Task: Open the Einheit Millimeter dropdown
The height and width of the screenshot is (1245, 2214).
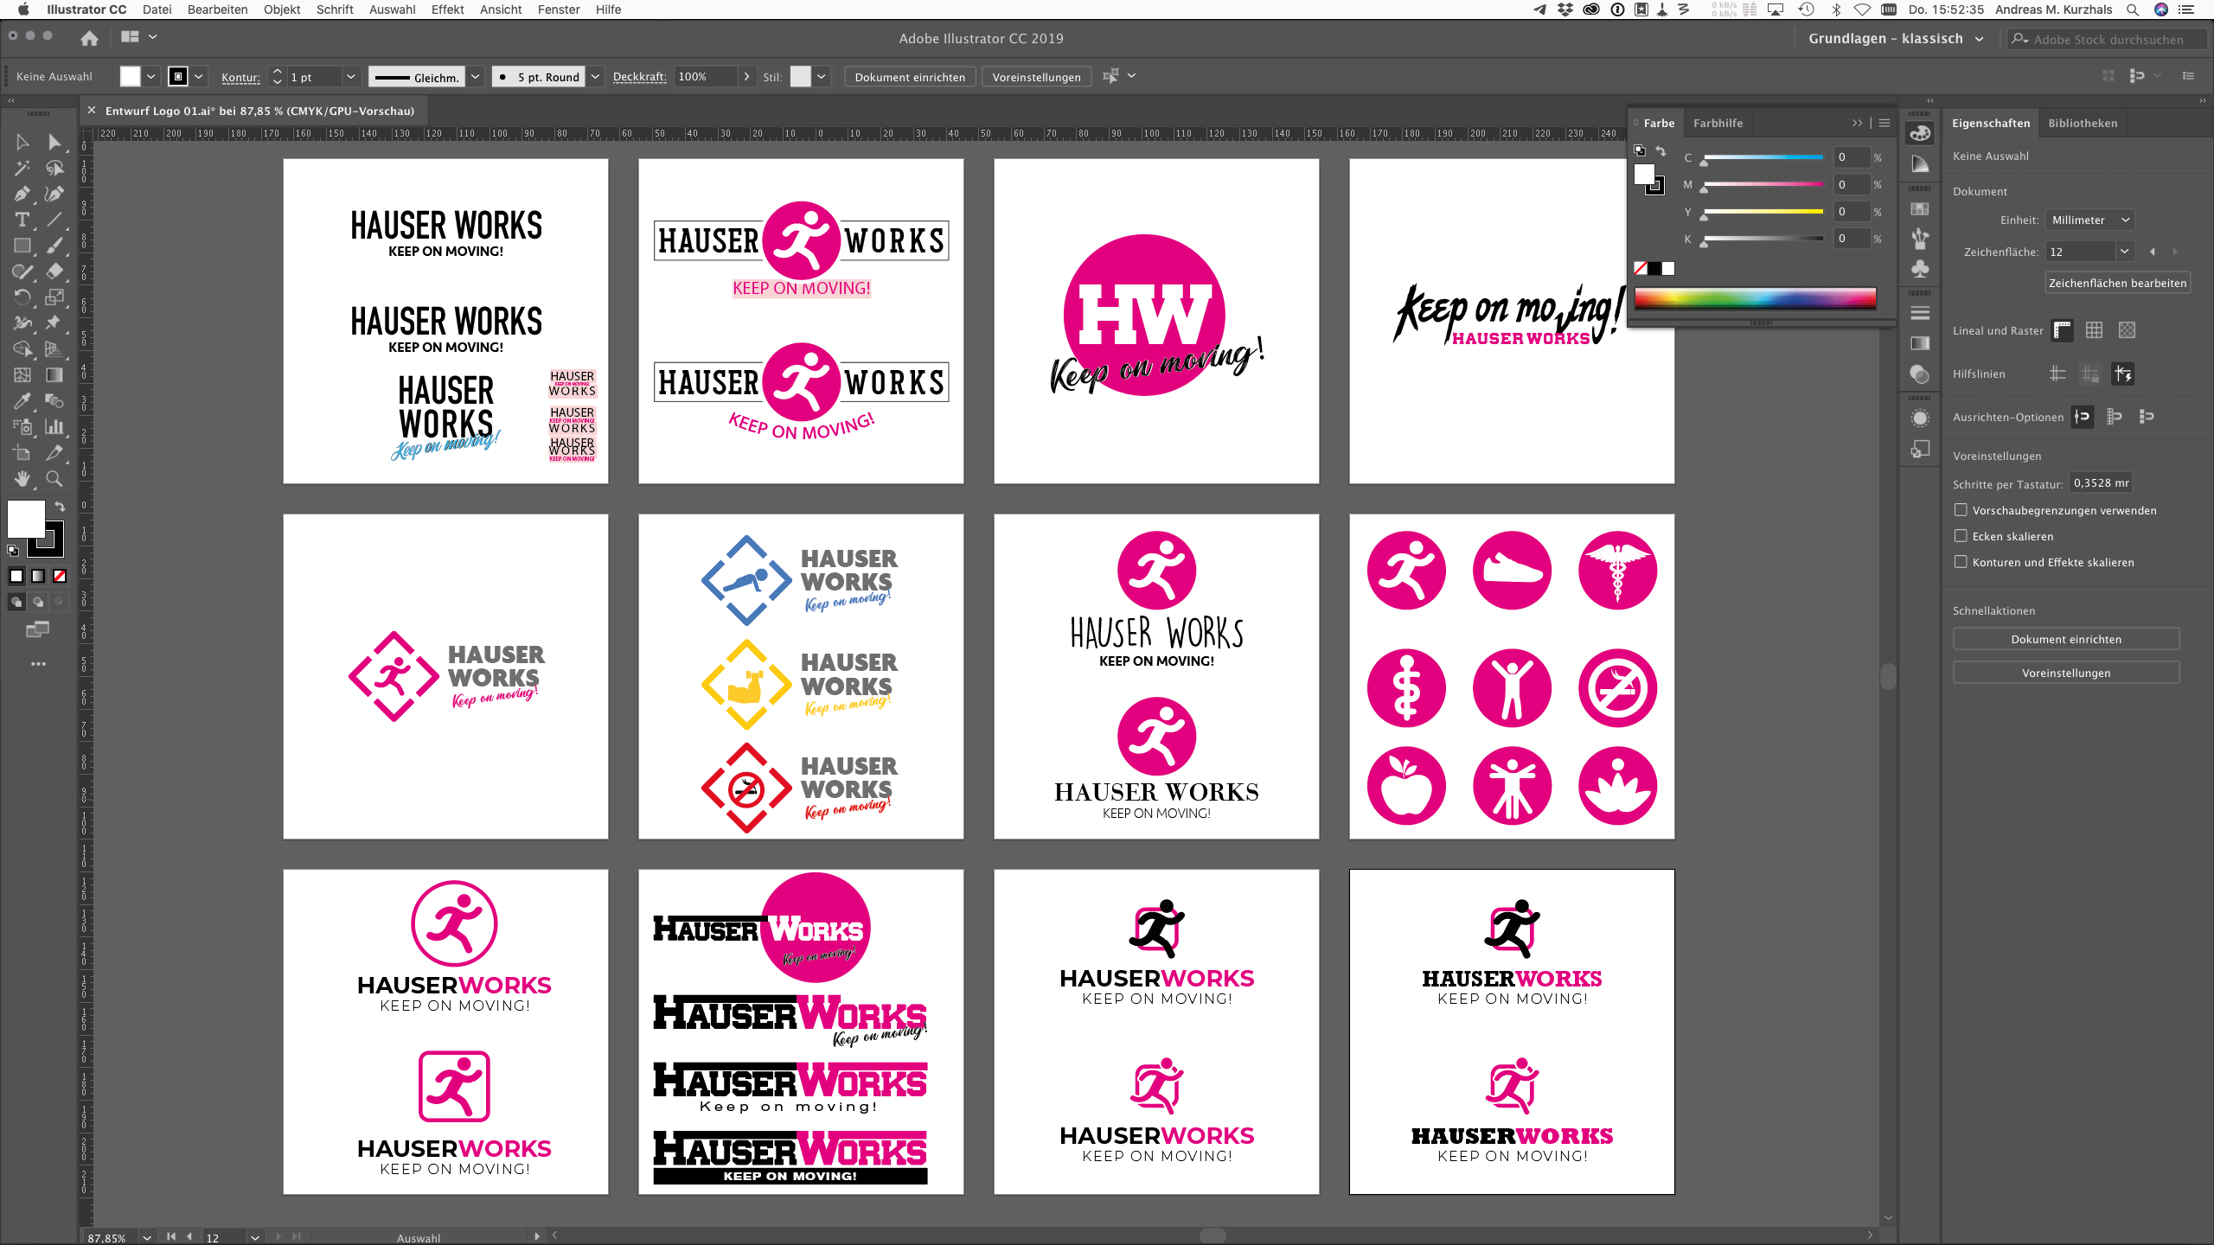Action: [x=2090, y=220]
